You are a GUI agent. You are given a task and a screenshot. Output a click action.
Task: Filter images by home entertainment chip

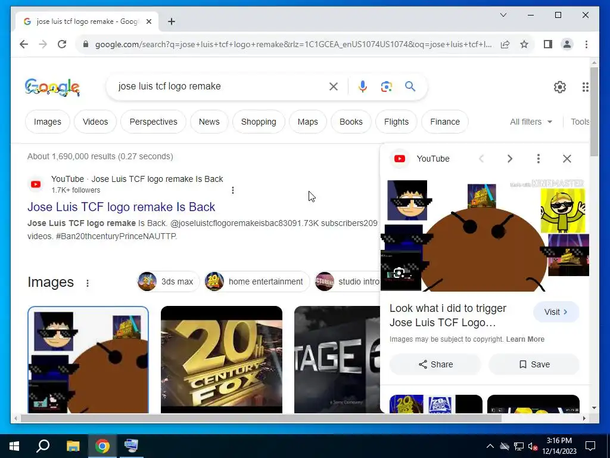(257, 281)
